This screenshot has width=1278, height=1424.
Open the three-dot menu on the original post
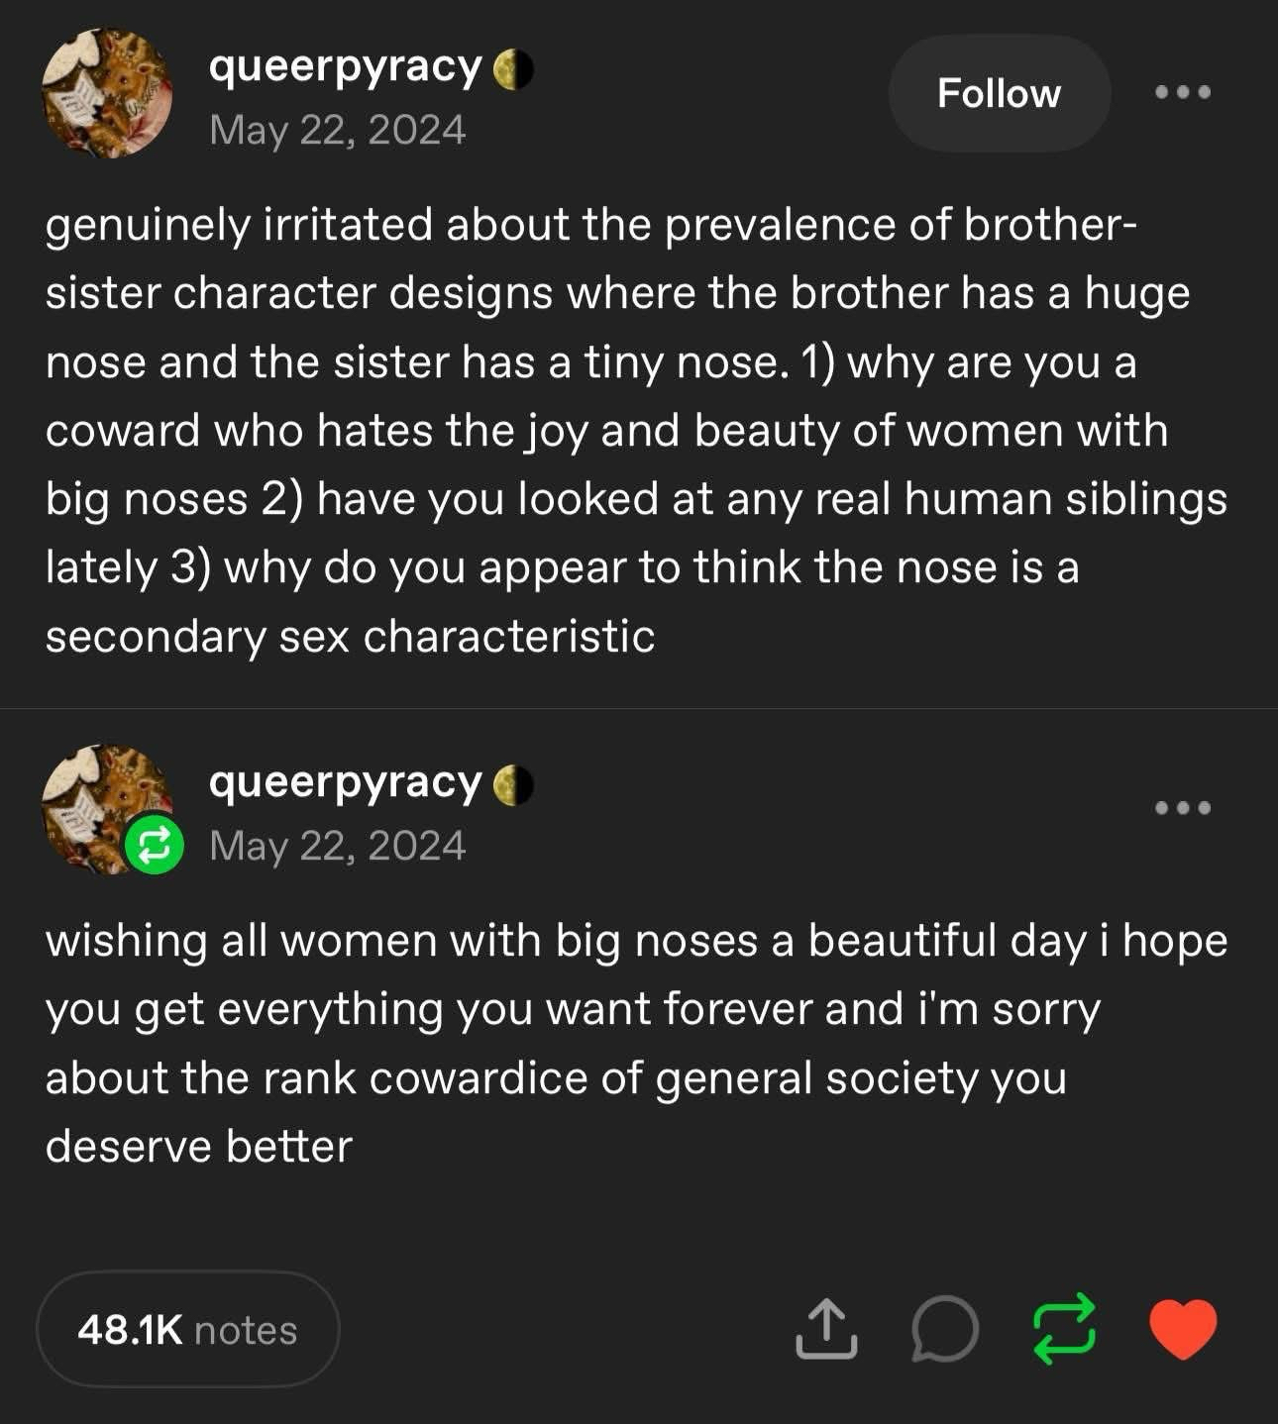pos(1183,93)
